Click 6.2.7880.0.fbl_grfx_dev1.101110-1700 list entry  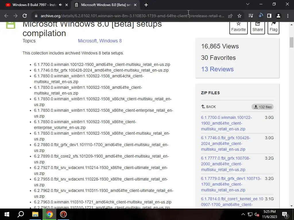click(101, 148)
